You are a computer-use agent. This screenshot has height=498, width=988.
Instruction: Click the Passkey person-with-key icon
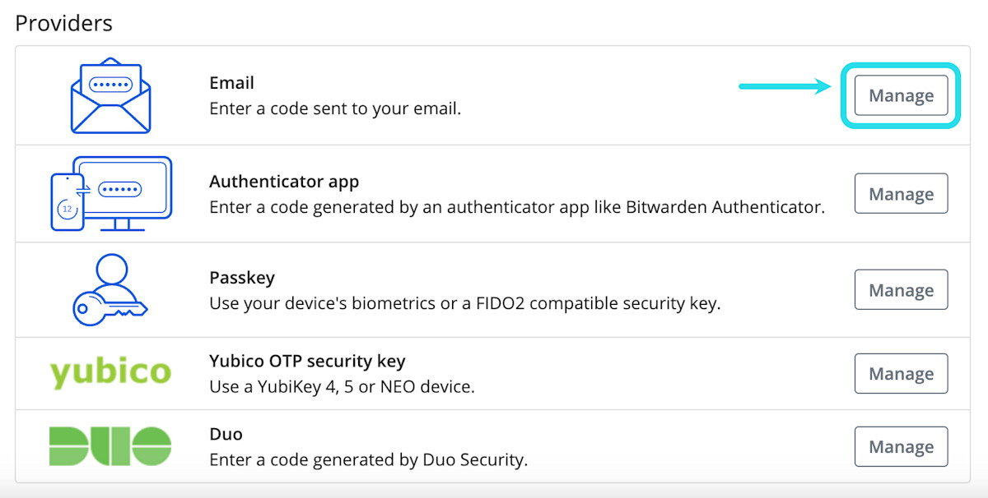click(x=110, y=290)
